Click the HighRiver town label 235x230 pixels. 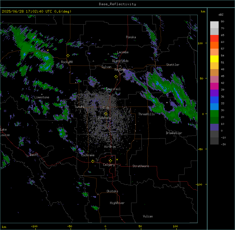[x=117, y=203]
